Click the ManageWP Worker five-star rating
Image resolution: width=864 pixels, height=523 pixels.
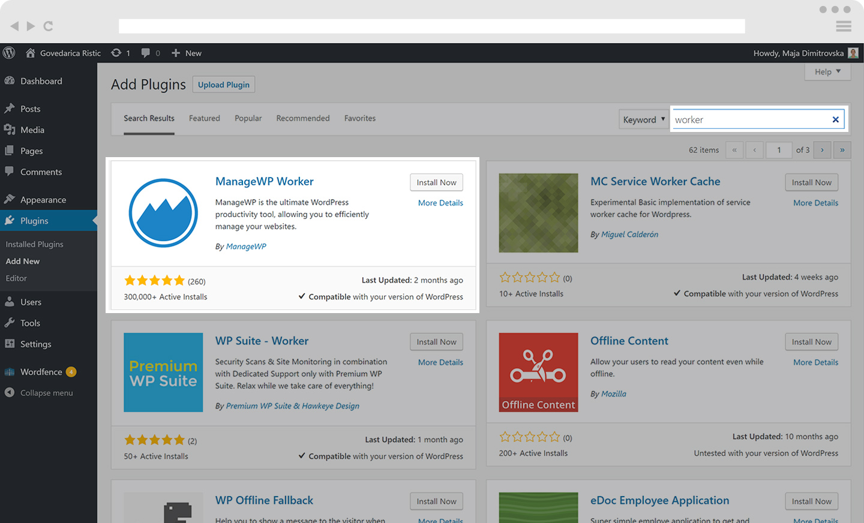[154, 281]
